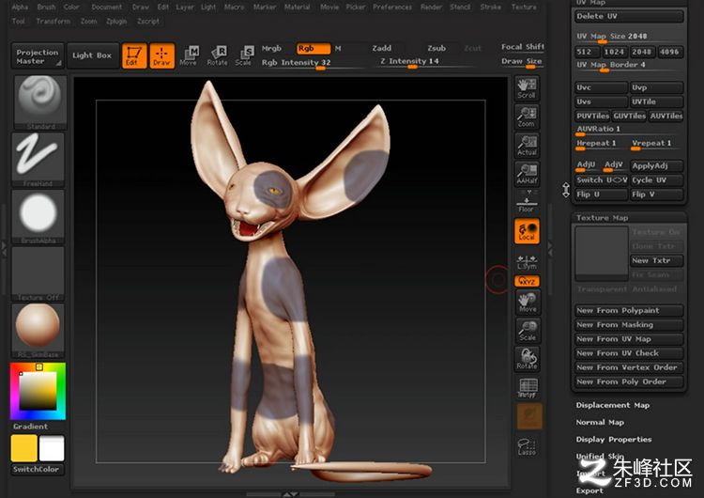
Task: Open the BrushAlpha selector
Action: pos(38,216)
